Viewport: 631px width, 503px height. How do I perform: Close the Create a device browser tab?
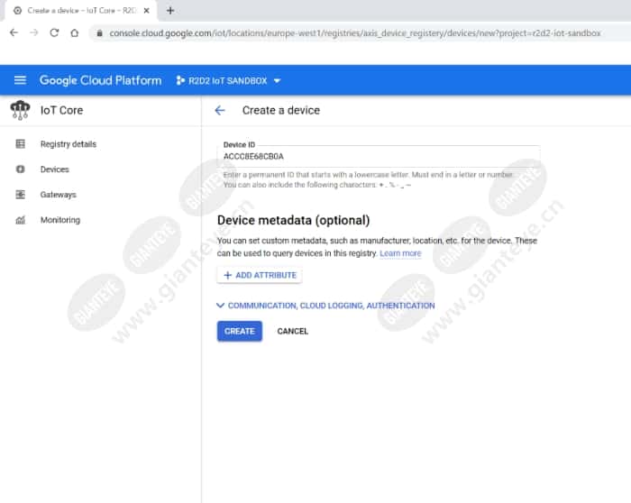point(146,11)
